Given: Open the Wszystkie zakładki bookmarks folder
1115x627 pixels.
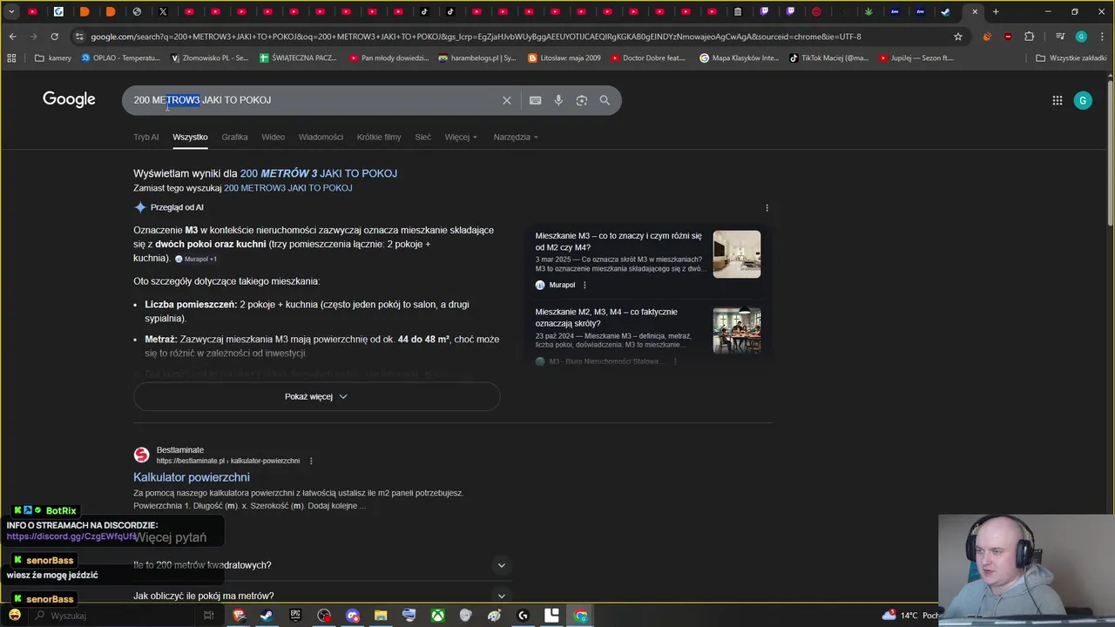Looking at the screenshot, I should [x=1071, y=58].
